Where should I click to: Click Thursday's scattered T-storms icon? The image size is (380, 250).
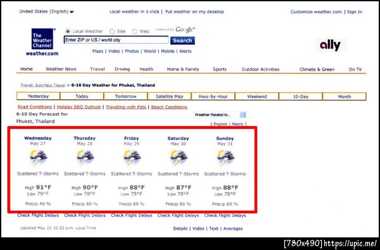(85, 157)
